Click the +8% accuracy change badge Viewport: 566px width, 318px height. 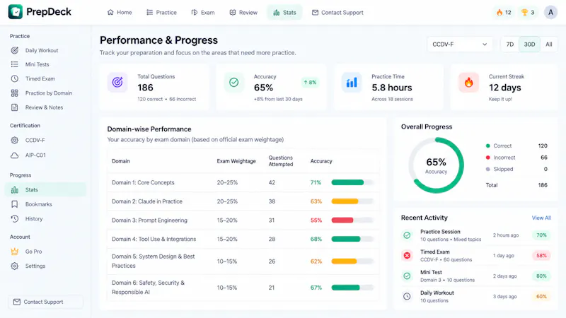pyautogui.click(x=310, y=82)
